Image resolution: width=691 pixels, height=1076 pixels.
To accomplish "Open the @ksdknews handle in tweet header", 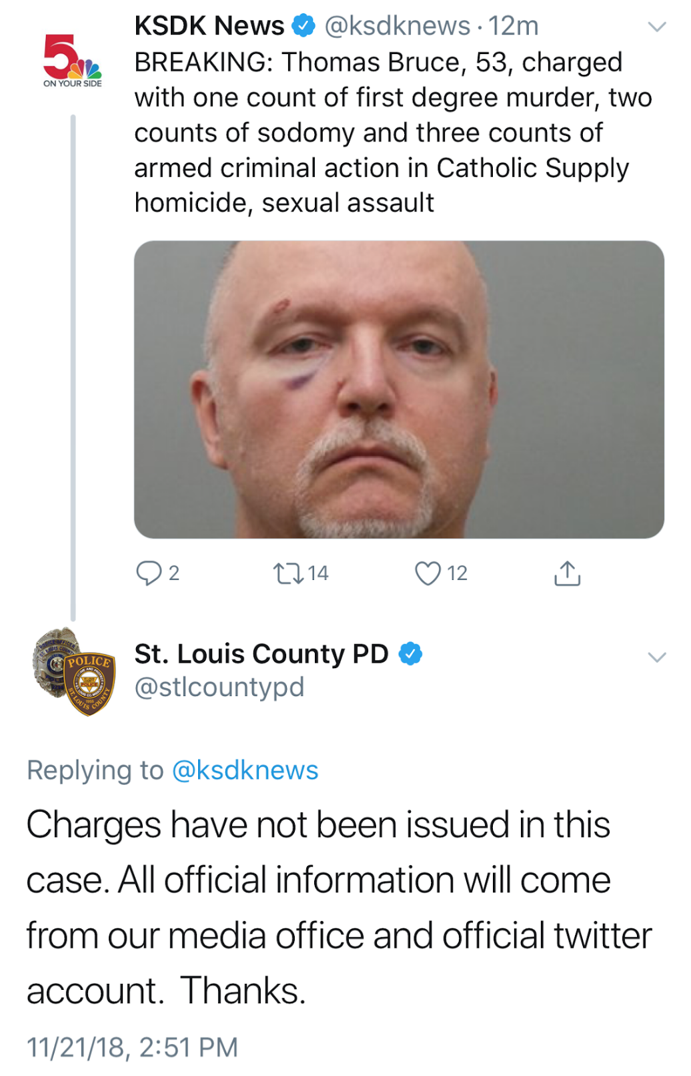I will pyautogui.click(x=398, y=26).
